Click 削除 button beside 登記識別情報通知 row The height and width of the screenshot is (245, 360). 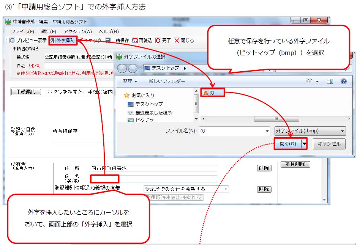pos(264,189)
